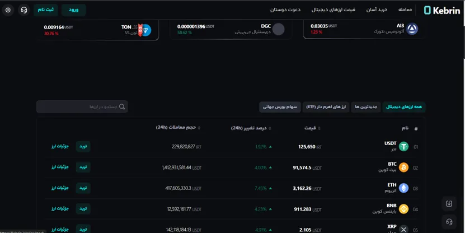Click USDT volume 229,820,827 IRT
The width and height of the screenshot is (465, 233).
[186, 147]
